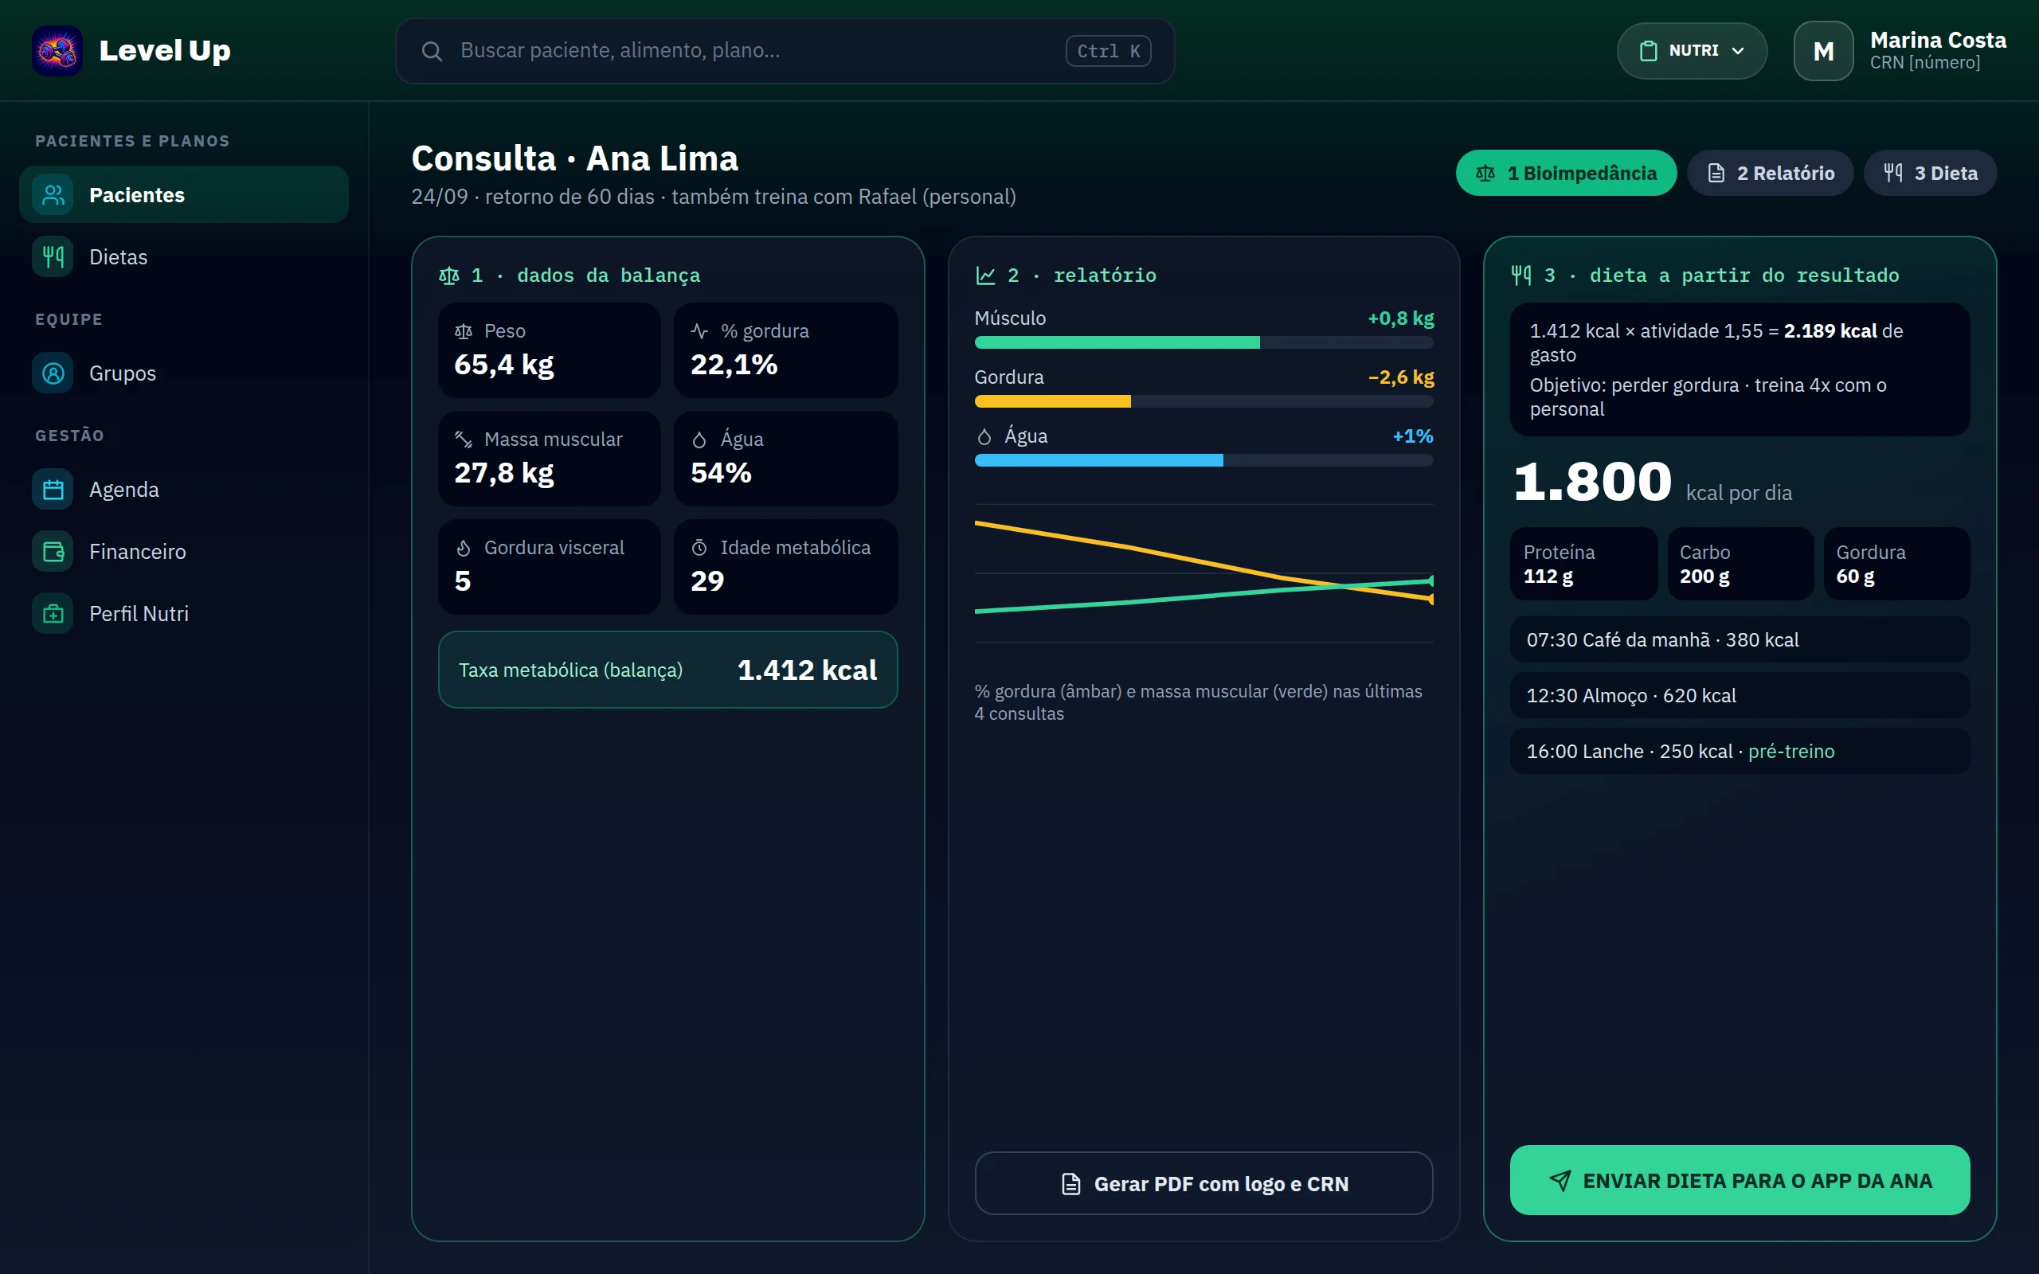
Task: Click the '1.800' kcal por dia value
Action: (x=1592, y=483)
